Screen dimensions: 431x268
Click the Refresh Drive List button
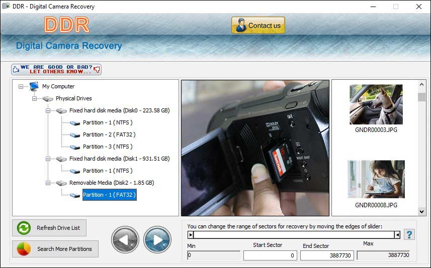49,228
